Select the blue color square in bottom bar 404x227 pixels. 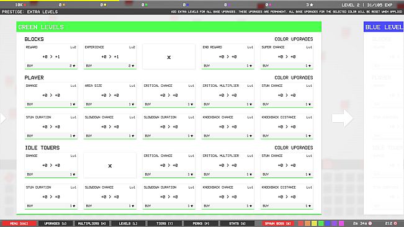coord(328,223)
